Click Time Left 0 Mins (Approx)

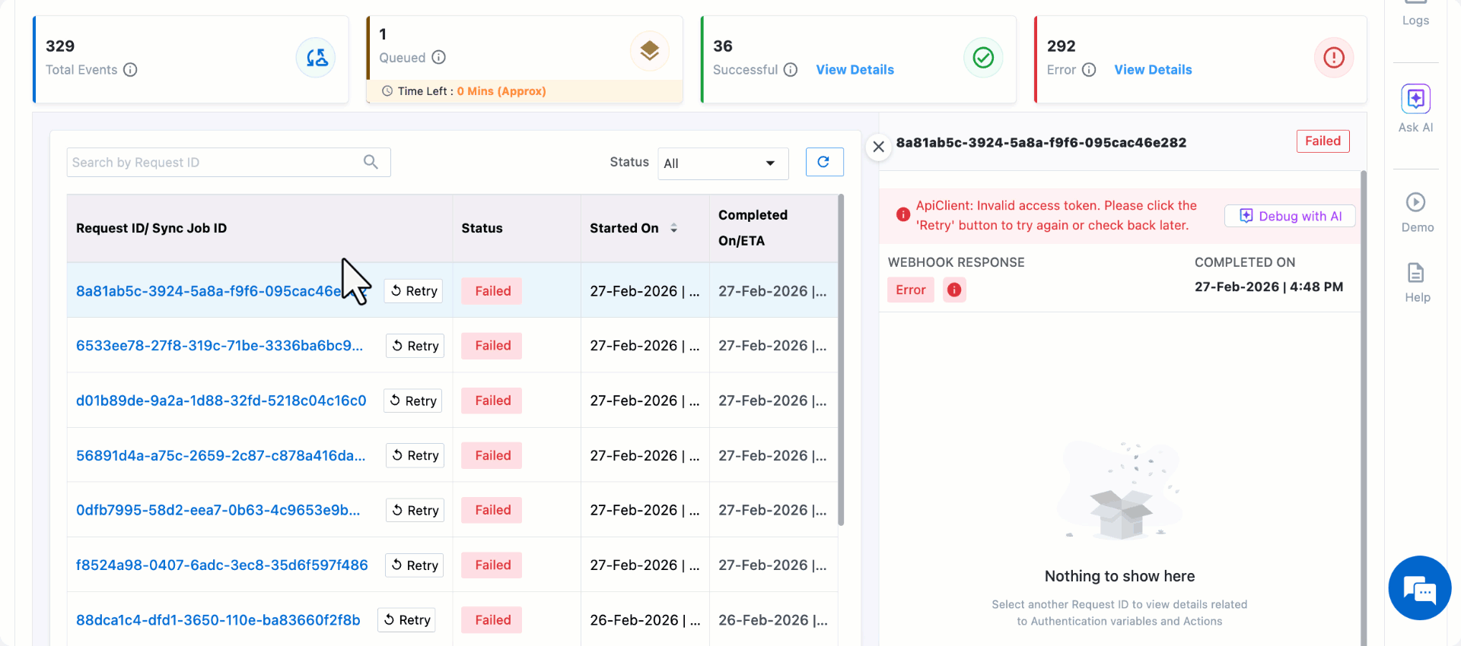coord(501,91)
